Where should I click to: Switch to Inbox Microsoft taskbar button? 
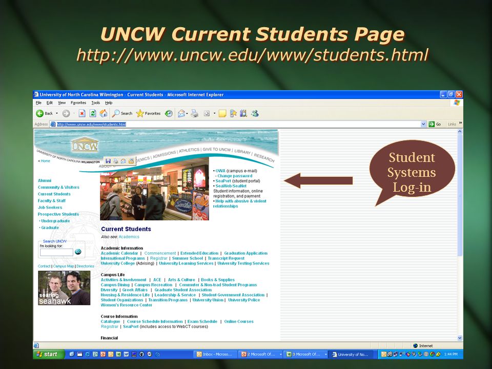click(215, 354)
